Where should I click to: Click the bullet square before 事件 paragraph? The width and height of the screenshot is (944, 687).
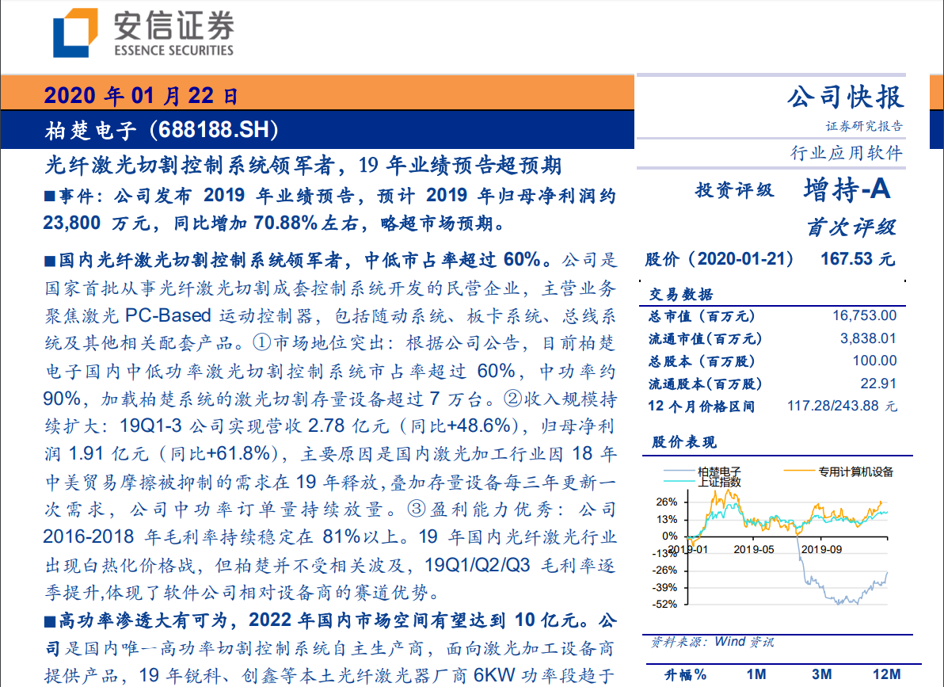coord(49,196)
